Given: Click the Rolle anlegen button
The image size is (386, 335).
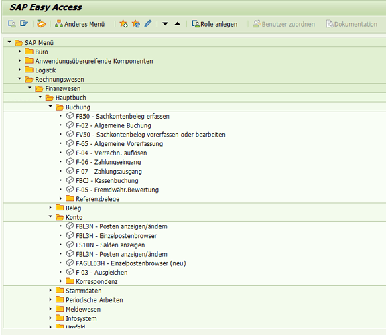Looking at the screenshot, I should (x=214, y=24).
